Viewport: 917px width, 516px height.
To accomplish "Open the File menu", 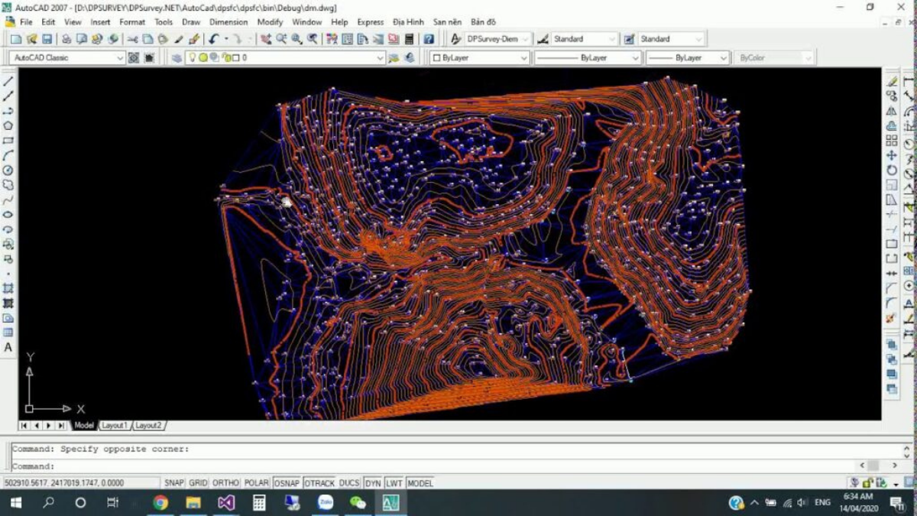I will [x=26, y=22].
